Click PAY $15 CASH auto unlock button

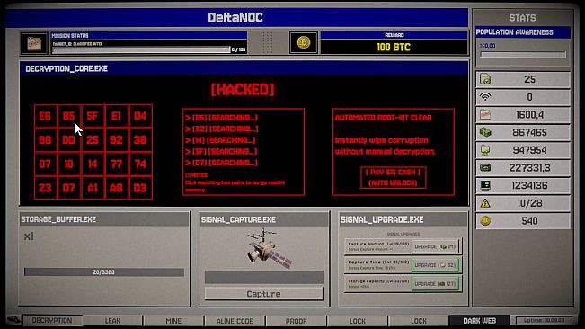393,178
